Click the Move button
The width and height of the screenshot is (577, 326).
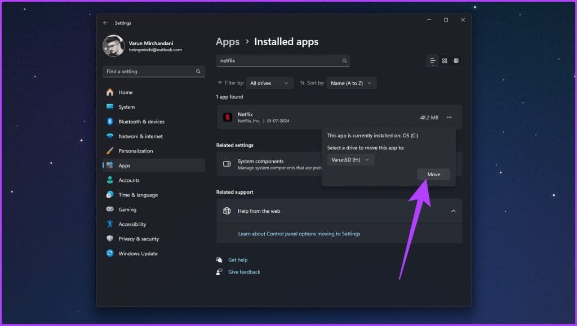click(x=433, y=174)
